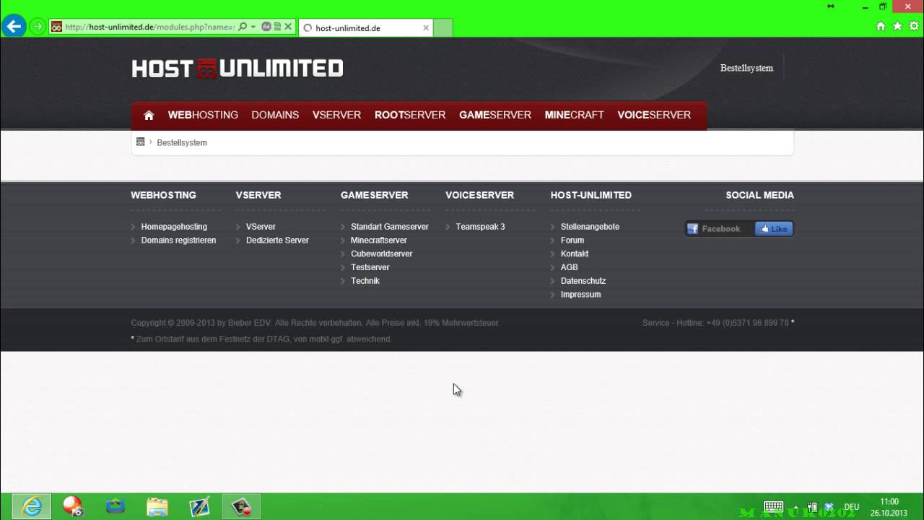Click the ad blocker icon in the address bar
This screenshot has width=924, height=520.
point(266,27)
